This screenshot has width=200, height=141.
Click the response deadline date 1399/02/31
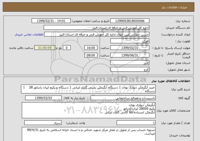130,48
